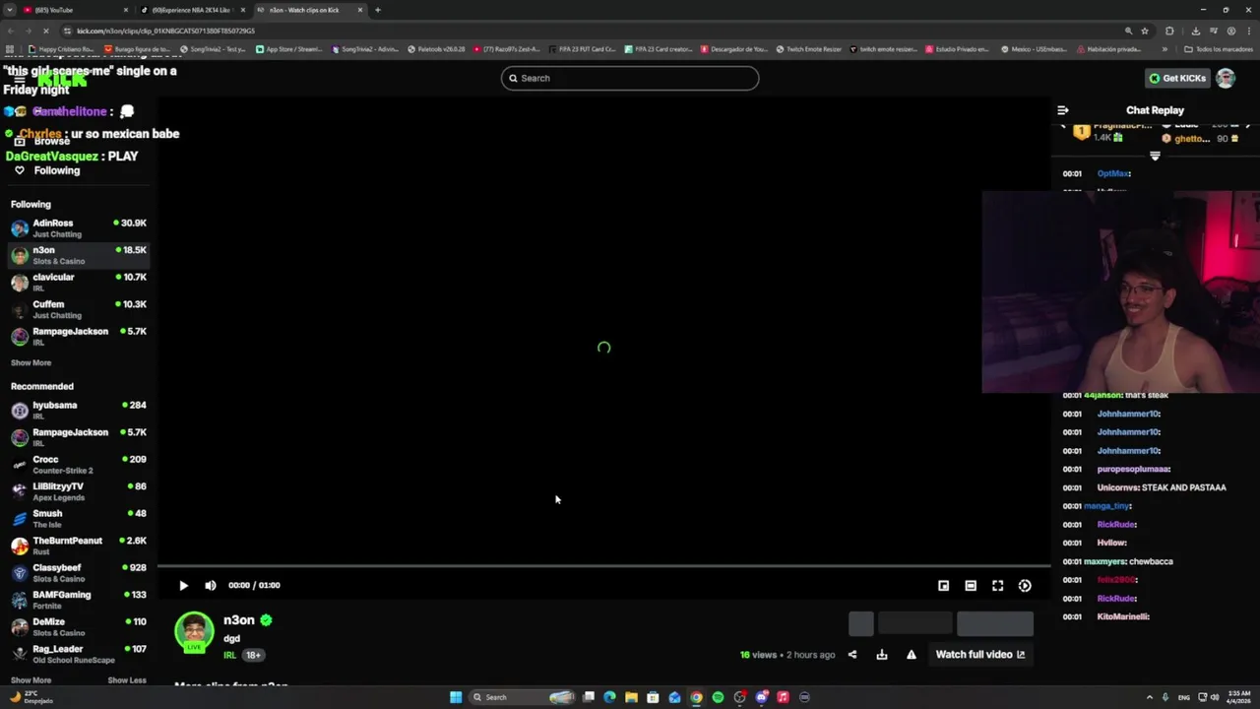
Task: Focus the Kick search field
Action: coord(630,78)
